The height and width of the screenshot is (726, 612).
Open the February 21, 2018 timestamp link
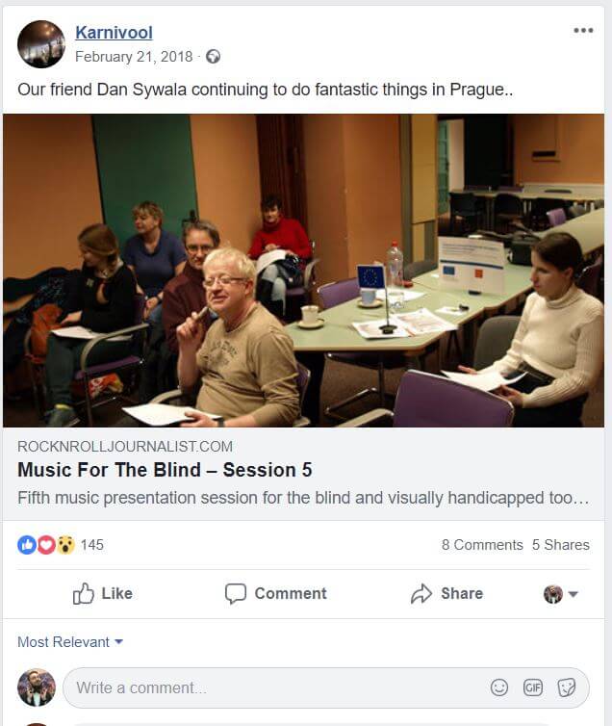(134, 57)
